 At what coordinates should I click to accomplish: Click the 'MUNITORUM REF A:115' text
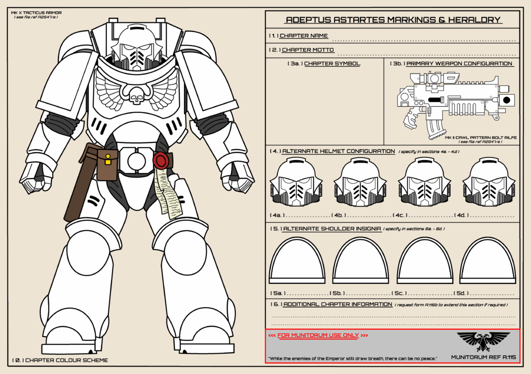click(484, 357)
